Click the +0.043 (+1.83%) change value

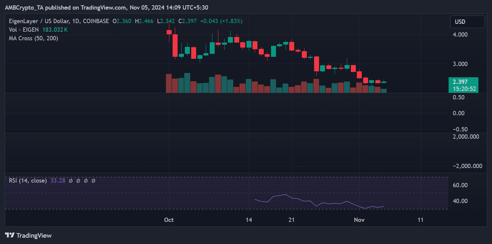coord(221,21)
